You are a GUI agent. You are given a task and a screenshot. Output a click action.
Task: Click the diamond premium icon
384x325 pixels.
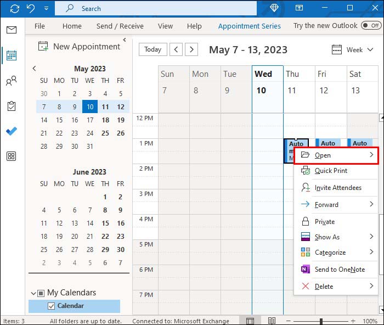[274, 8]
